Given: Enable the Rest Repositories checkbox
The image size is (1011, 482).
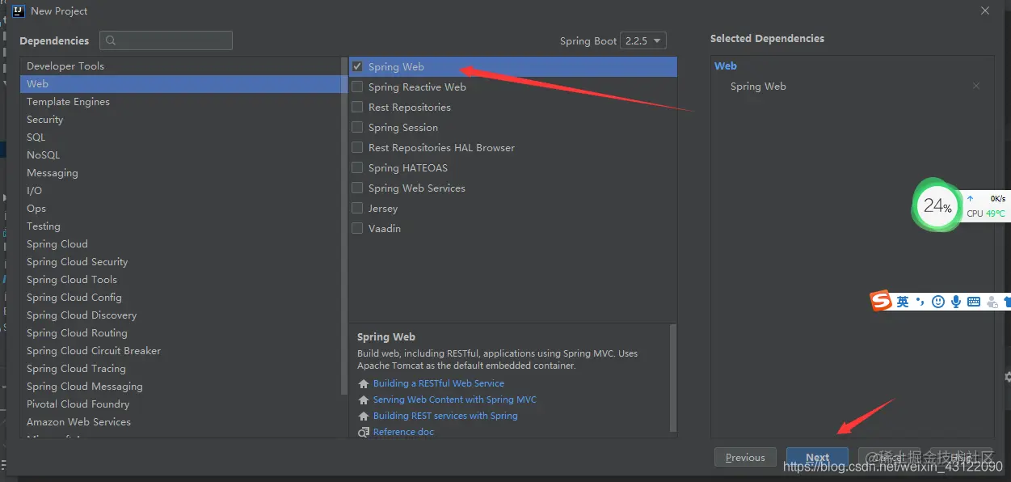Looking at the screenshot, I should click(x=357, y=108).
